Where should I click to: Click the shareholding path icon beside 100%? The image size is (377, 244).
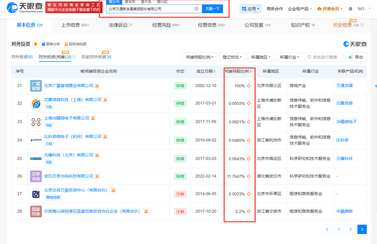click(249, 86)
